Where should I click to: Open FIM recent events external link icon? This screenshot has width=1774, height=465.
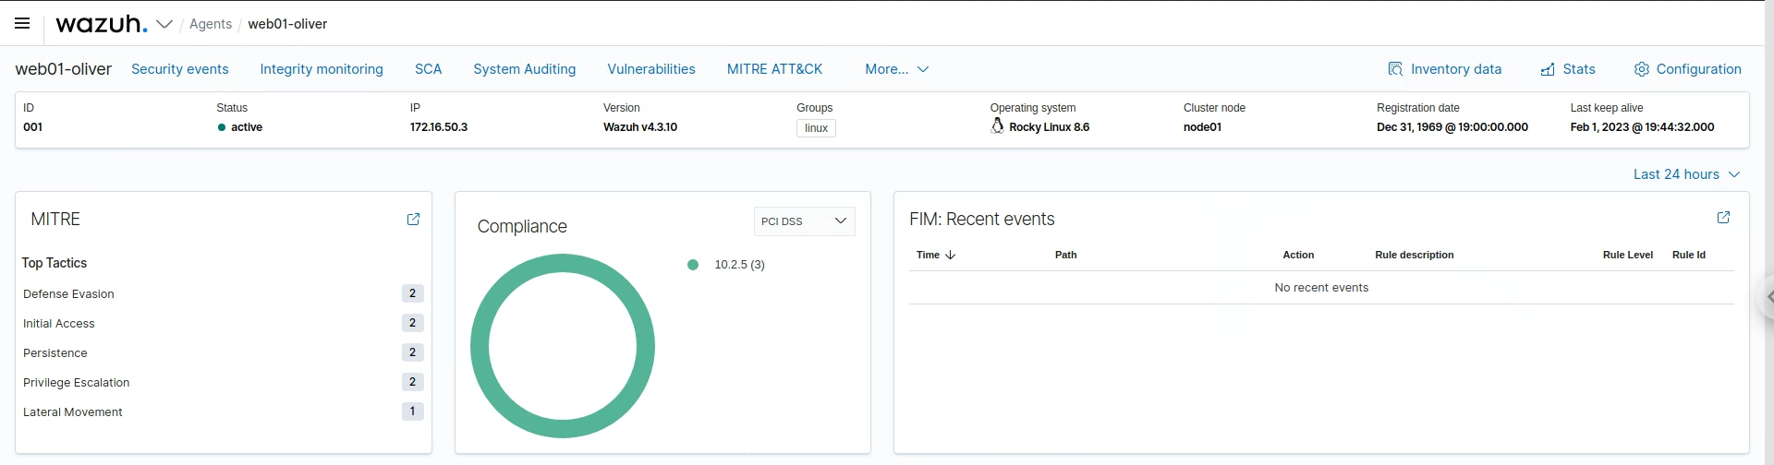pyautogui.click(x=1723, y=217)
